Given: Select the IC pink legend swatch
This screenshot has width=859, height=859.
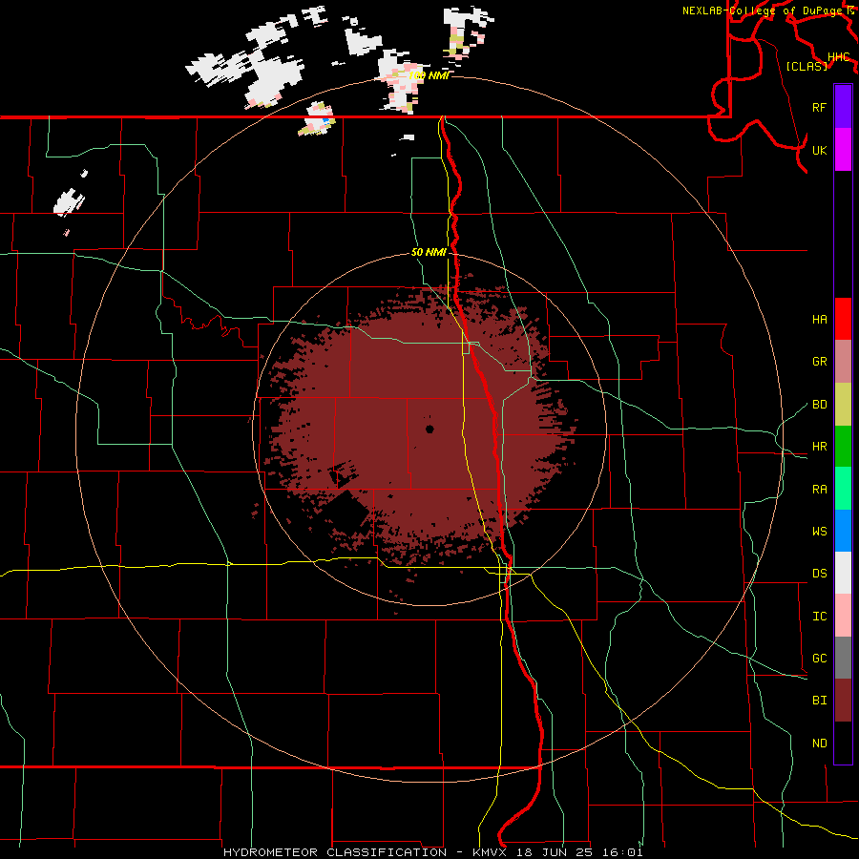Looking at the screenshot, I should (843, 616).
